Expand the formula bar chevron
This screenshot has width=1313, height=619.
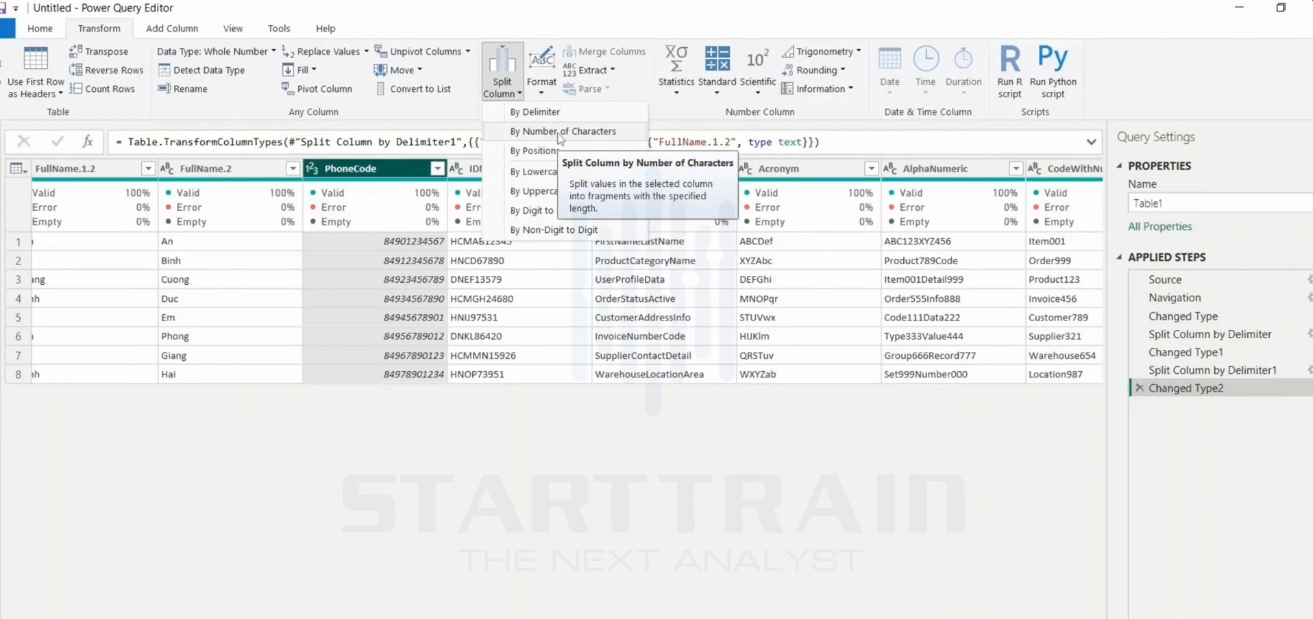[x=1091, y=142]
